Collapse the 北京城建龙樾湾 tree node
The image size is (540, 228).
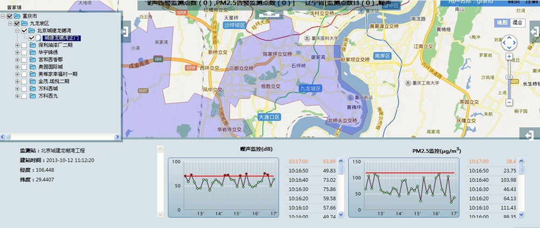17,31
